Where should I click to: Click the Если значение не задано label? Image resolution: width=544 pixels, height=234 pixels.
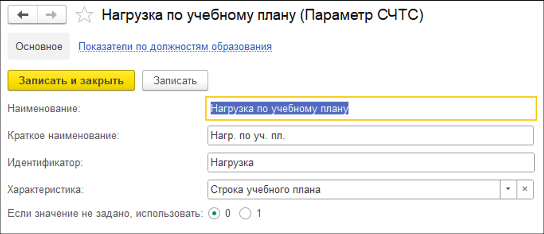click(105, 214)
